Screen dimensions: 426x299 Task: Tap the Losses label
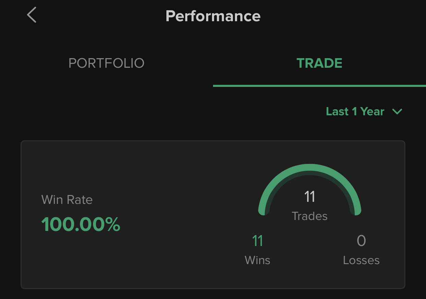361,260
